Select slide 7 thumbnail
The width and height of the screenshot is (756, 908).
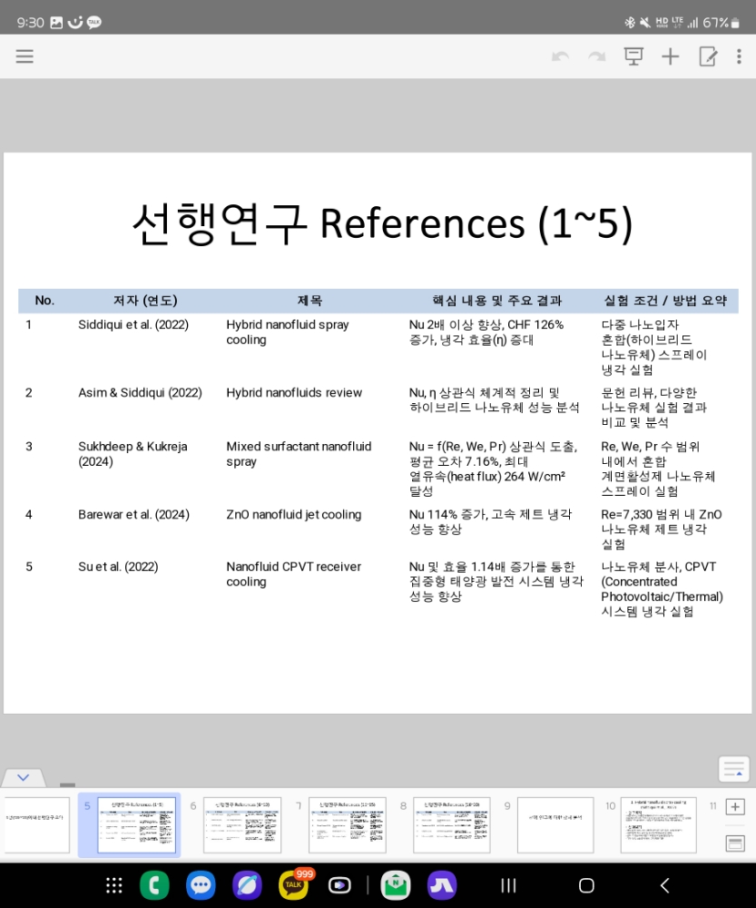point(347,824)
